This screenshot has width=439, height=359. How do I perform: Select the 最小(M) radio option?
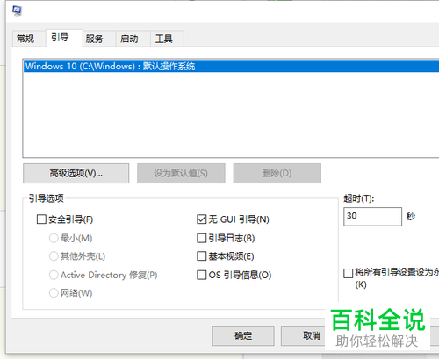[54, 238]
